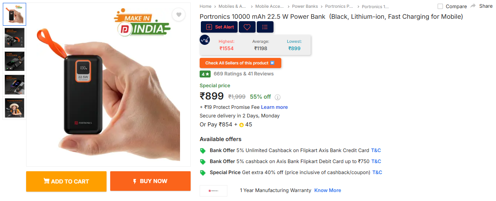Click the Share arrow icon
496x201 pixels.
pyautogui.click(x=473, y=6)
